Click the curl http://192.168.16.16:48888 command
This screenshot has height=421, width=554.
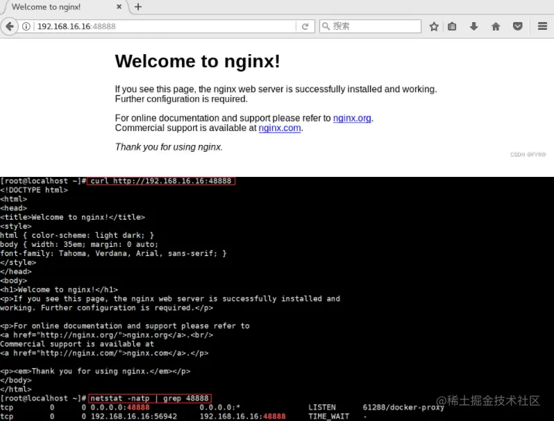pos(161,181)
